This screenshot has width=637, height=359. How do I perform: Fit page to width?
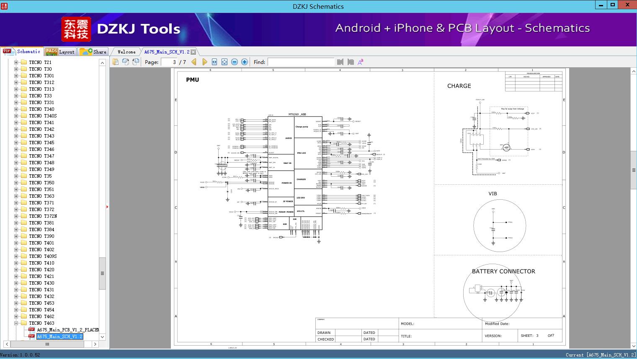click(x=214, y=62)
